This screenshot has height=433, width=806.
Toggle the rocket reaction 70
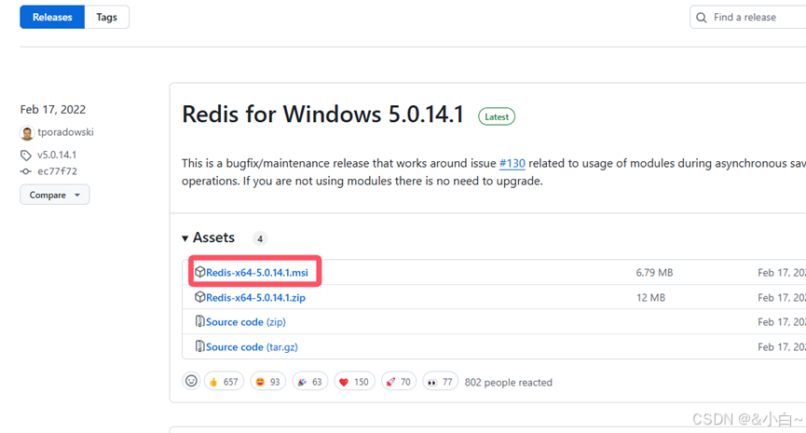click(399, 382)
